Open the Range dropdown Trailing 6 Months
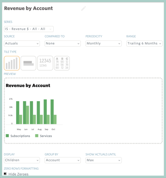Image resolution: width=166 pixels, height=178 pixels. pos(144,43)
